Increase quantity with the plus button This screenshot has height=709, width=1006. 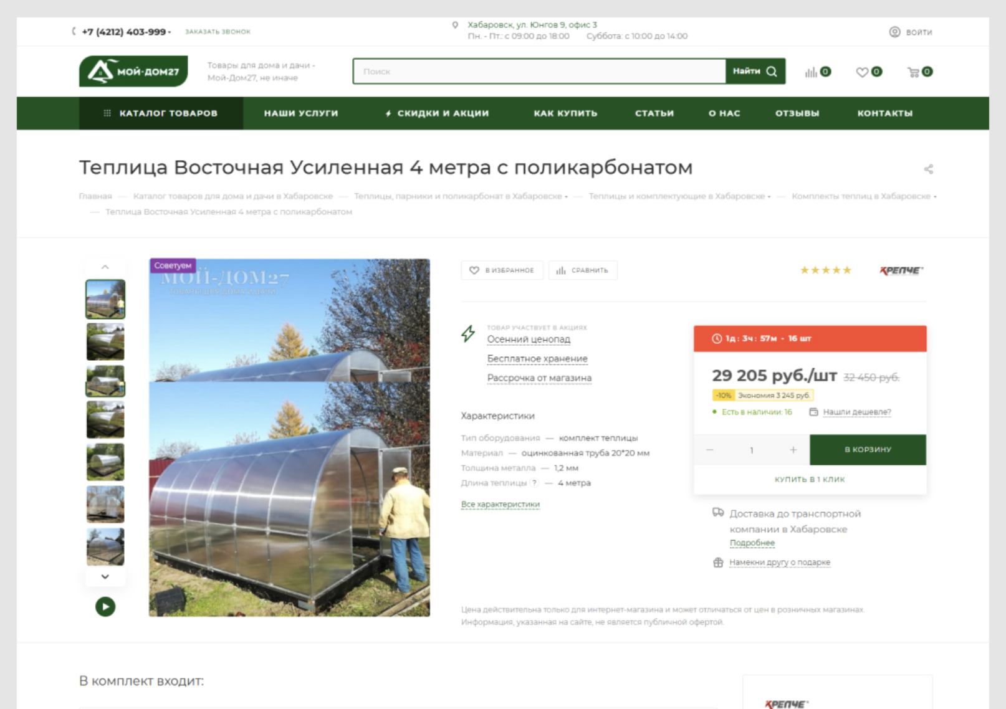[x=793, y=450]
